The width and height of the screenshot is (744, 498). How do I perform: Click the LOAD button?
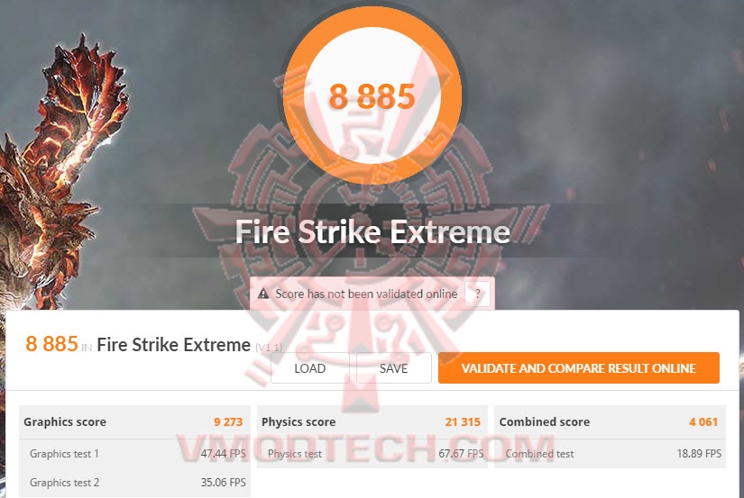(310, 368)
